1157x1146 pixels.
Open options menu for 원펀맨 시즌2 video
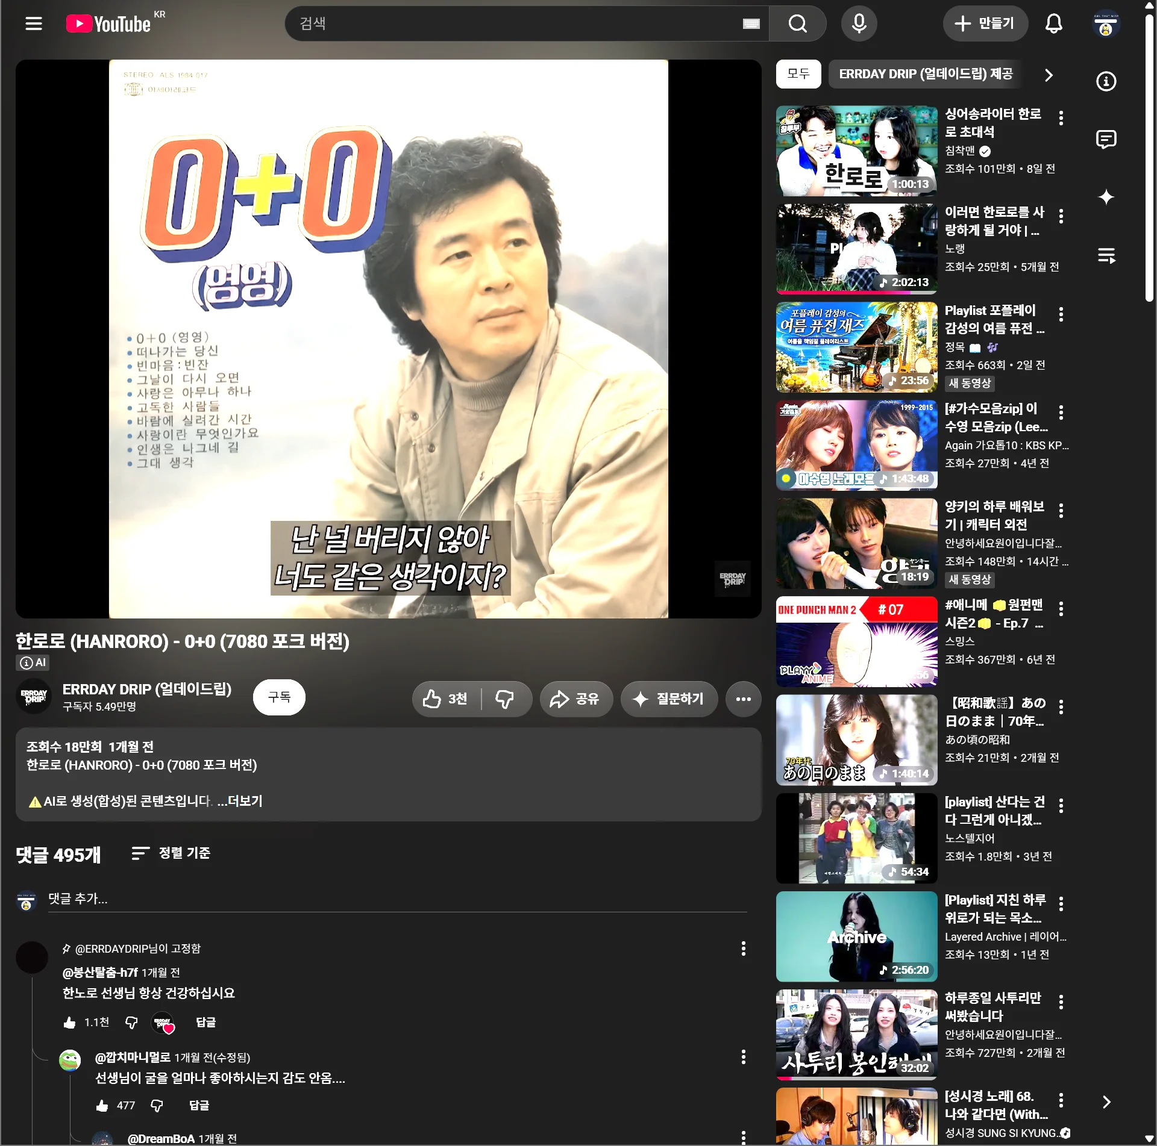coord(1061,609)
